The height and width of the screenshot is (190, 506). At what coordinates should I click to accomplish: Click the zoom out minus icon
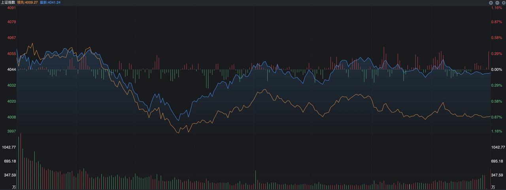click(497, 2)
